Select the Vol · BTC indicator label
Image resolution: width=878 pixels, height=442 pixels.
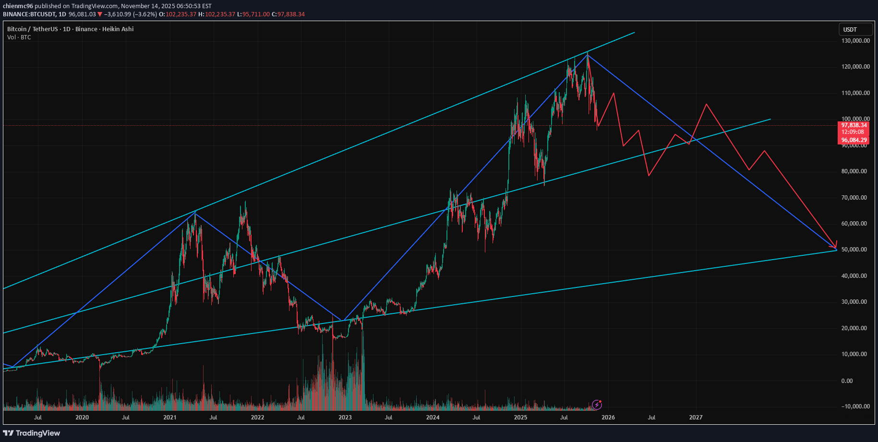point(19,37)
